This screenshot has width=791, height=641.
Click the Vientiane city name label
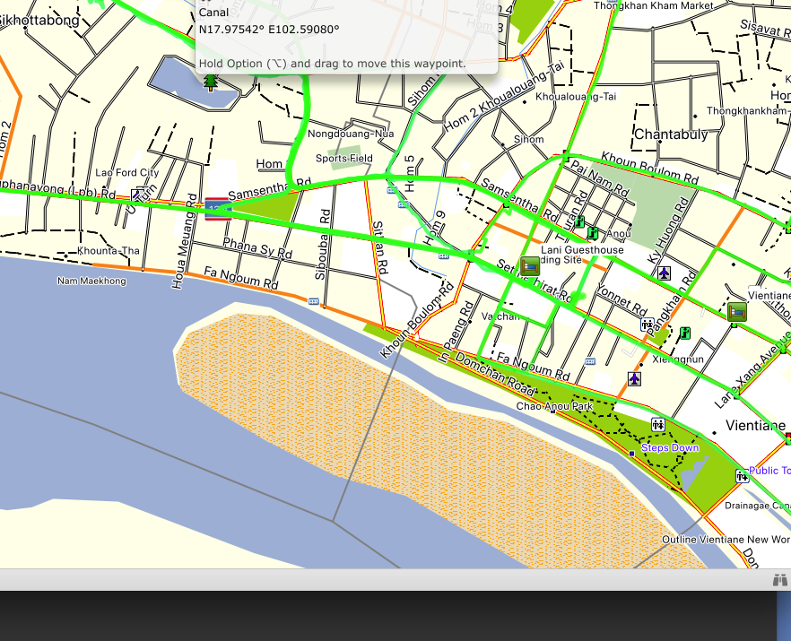tap(755, 425)
